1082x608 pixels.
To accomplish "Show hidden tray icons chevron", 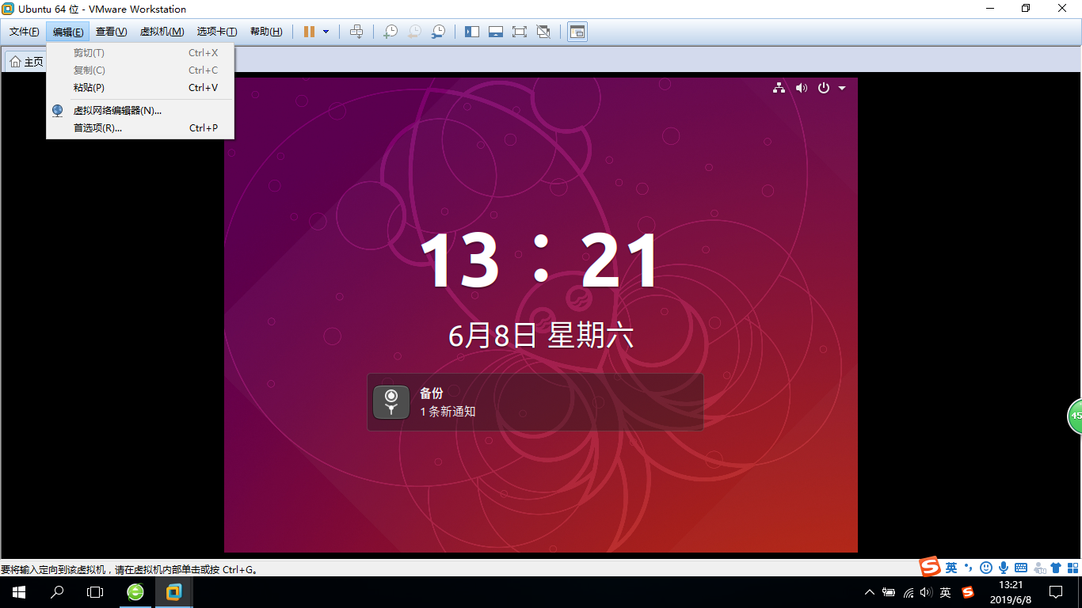I will point(870,592).
